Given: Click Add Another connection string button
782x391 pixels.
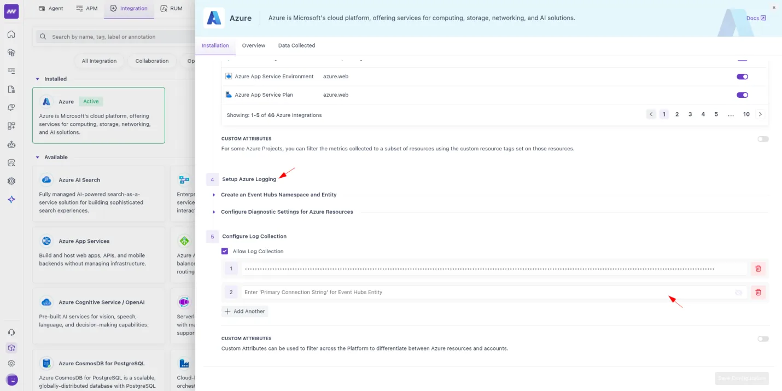Looking at the screenshot, I should pyautogui.click(x=245, y=311).
